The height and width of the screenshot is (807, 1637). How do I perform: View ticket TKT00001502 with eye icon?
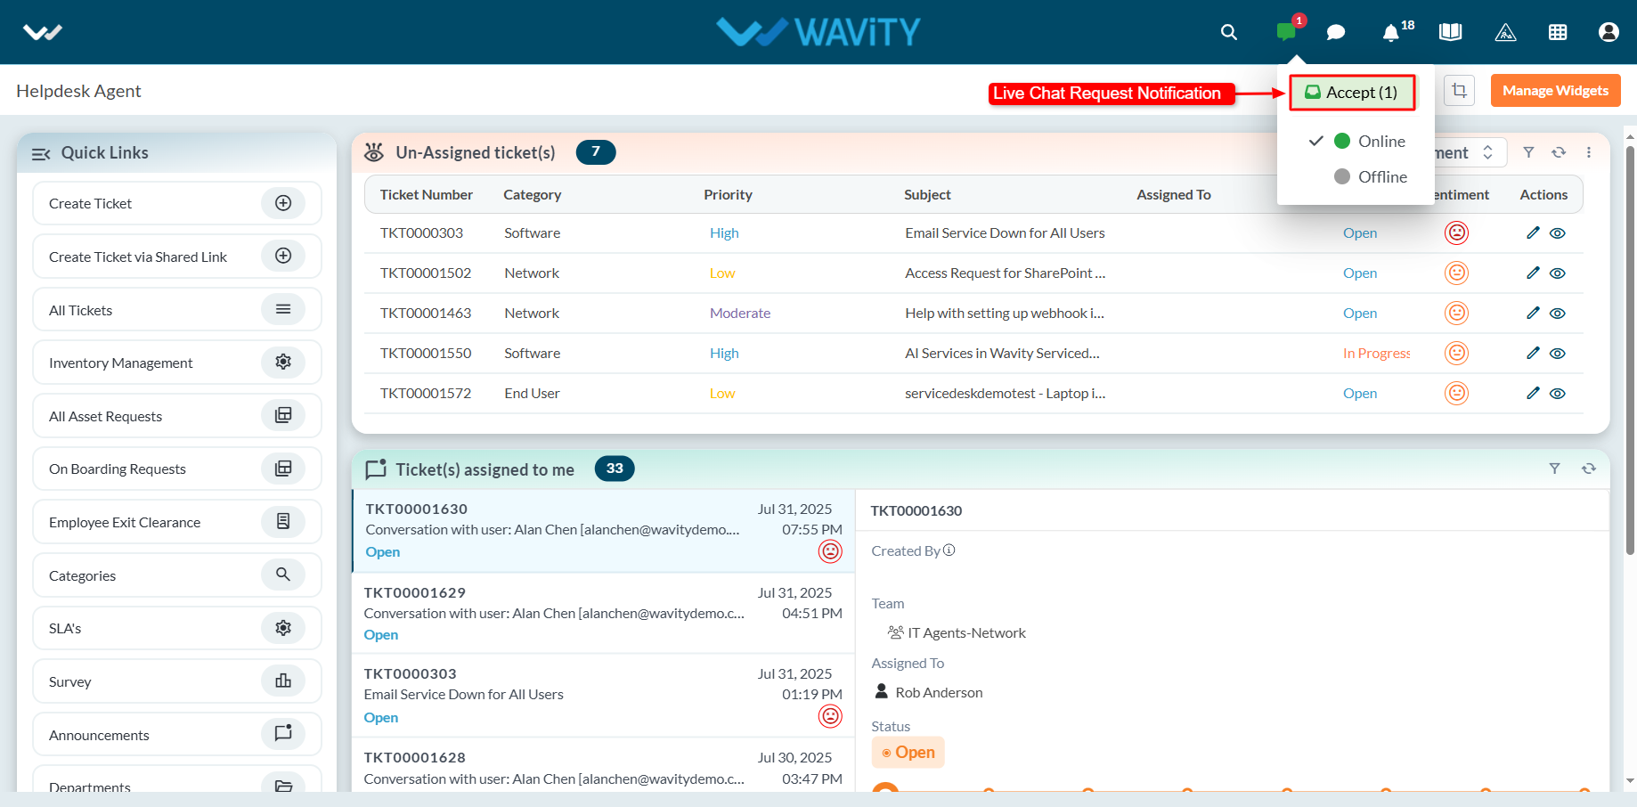pos(1558,273)
